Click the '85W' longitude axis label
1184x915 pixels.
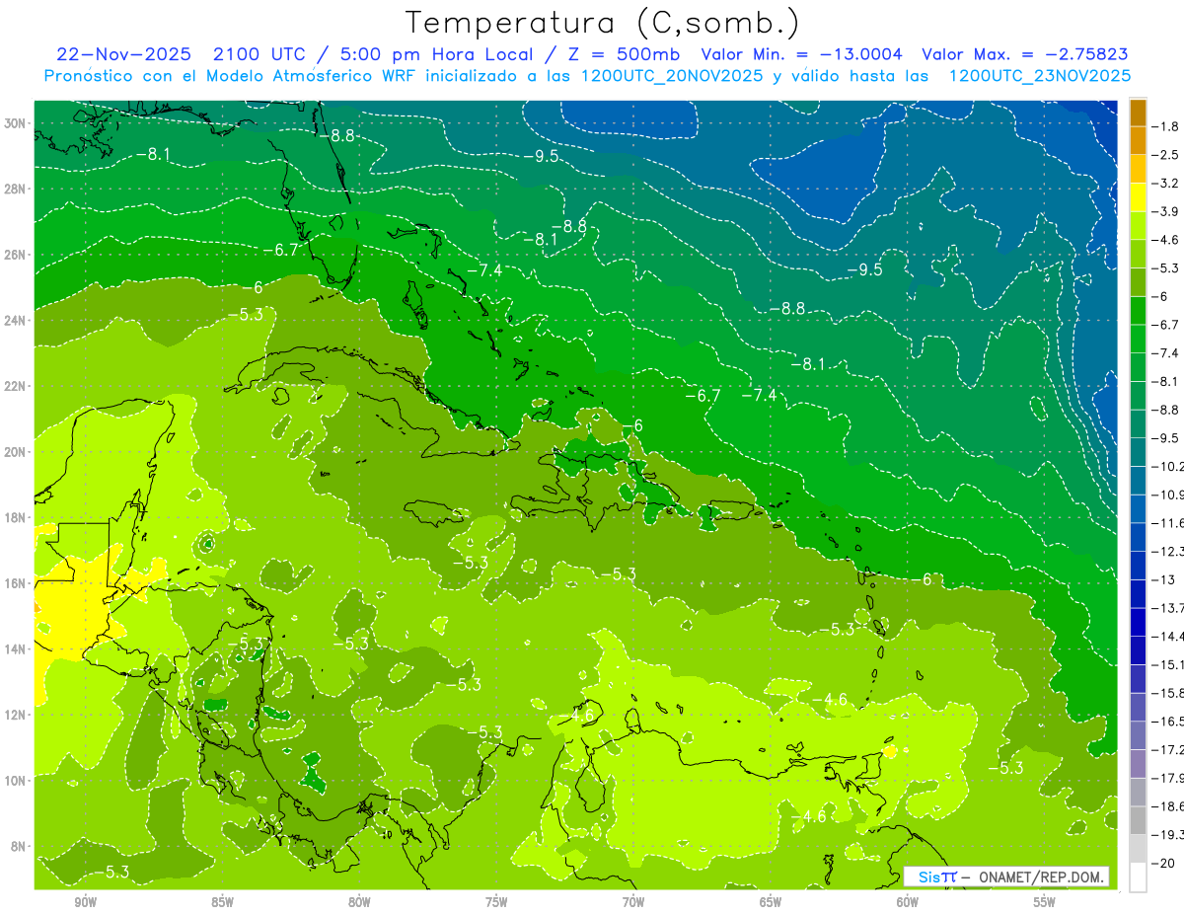[222, 902]
